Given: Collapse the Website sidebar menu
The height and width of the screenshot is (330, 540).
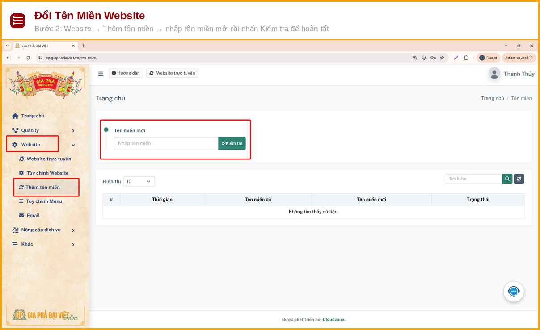Looking at the screenshot, I should click(43, 145).
